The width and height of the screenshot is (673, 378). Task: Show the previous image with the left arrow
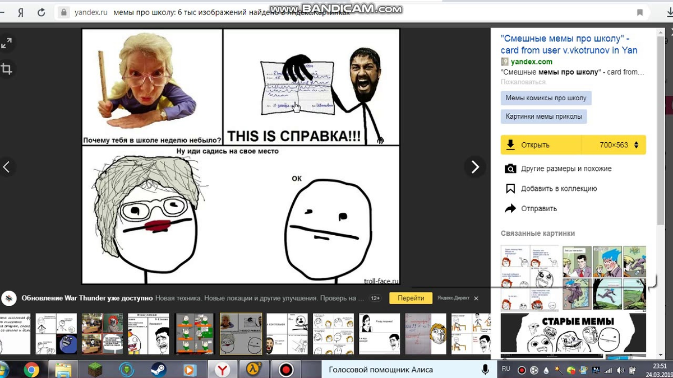click(7, 167)
